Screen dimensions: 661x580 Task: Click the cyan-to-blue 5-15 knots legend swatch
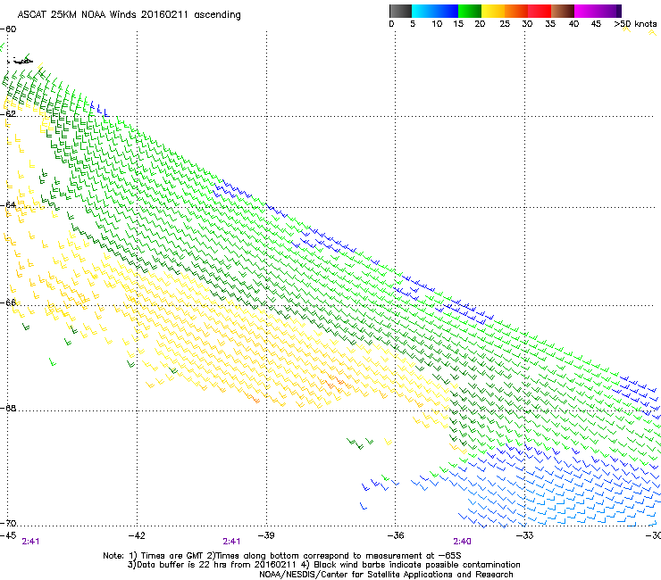point(435,11)
